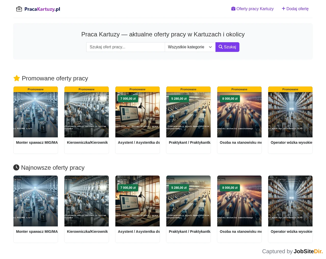Viewport: 326px width, 259px height.
Task: Click the purple Szukaj button
Action: tap(227, 47)
